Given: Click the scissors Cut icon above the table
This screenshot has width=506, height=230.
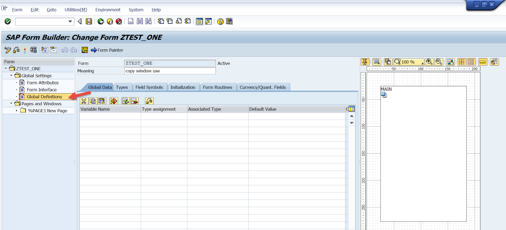Looking at the screenshot, I should pos(84,101).
